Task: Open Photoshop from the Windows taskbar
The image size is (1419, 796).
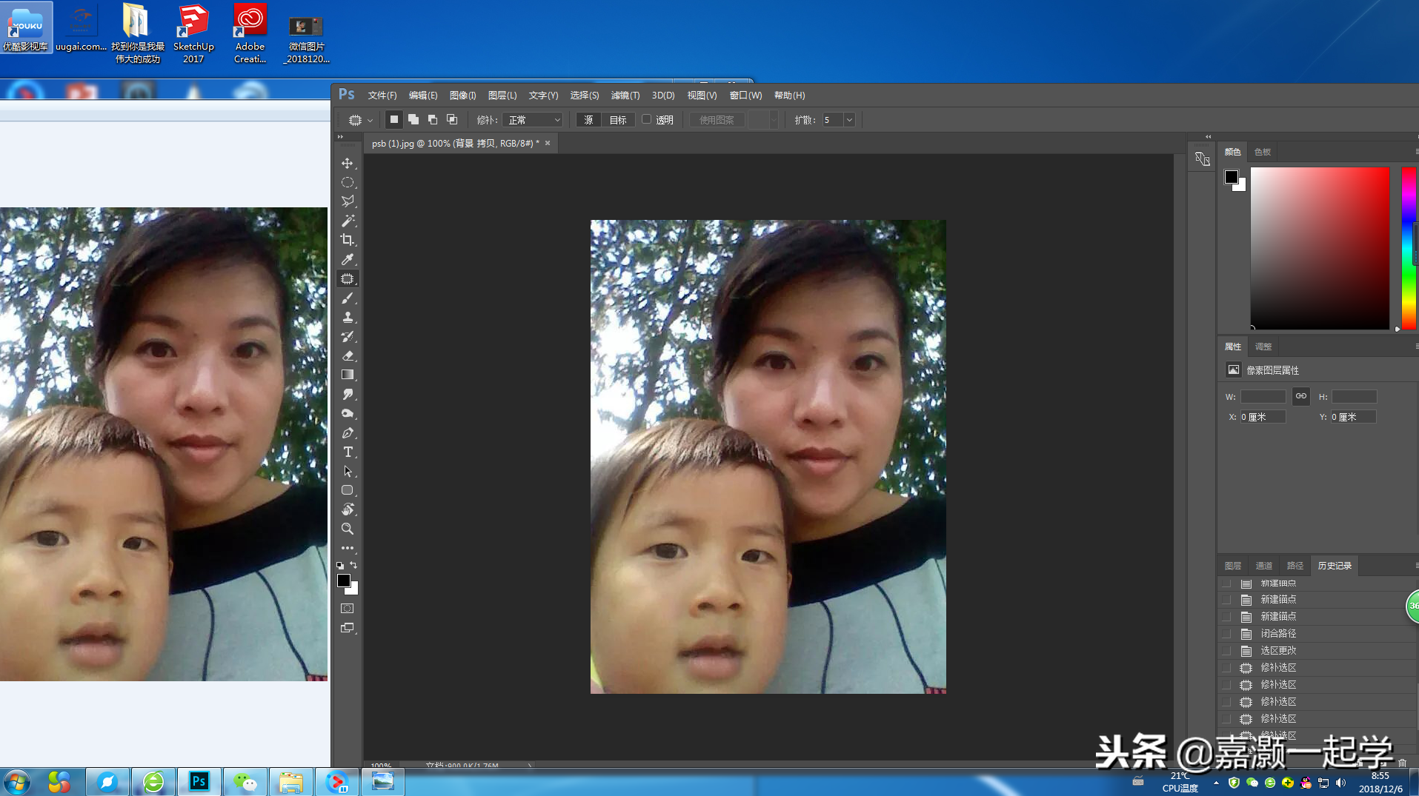Action: coord(199,781)
